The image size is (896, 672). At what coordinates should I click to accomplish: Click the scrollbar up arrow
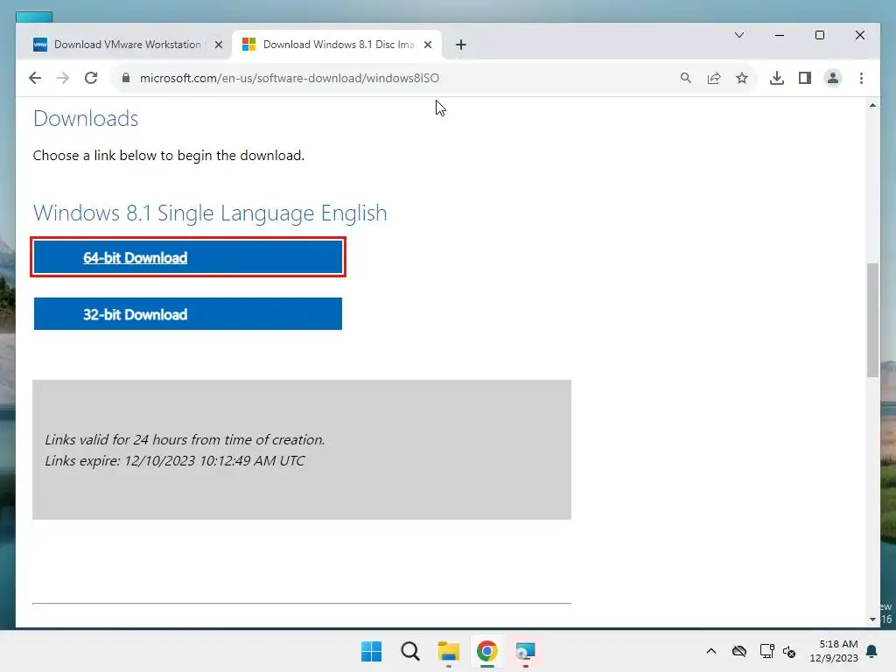[872, 105]
